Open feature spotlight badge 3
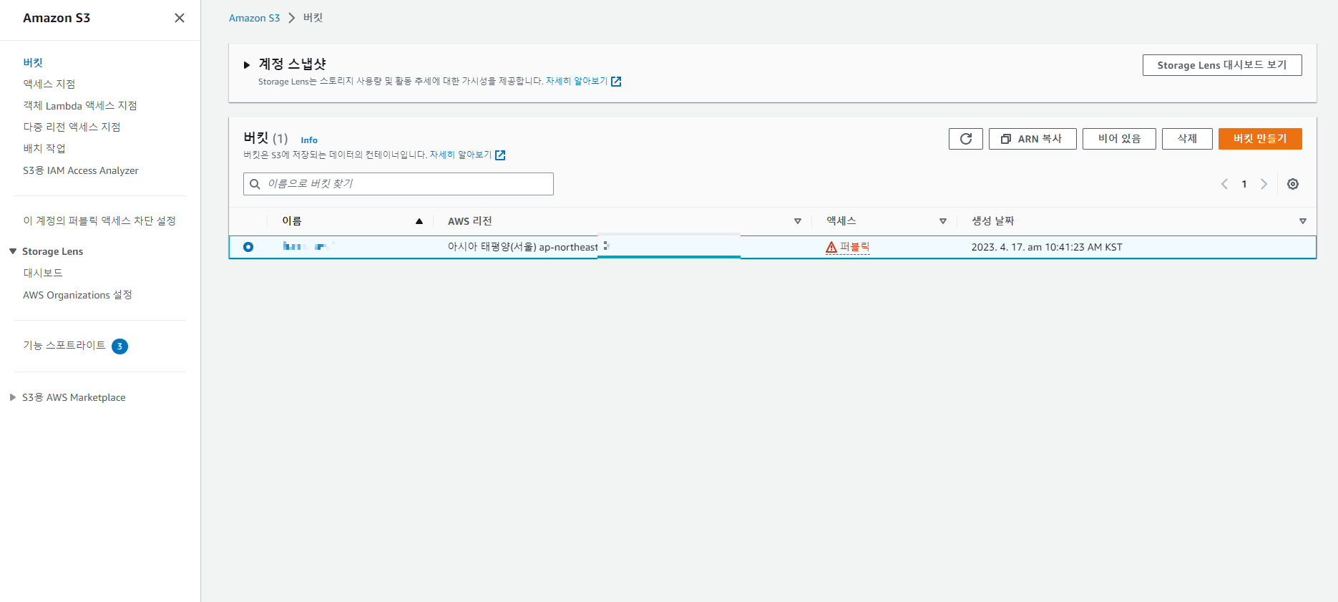 tap(119, 346)
